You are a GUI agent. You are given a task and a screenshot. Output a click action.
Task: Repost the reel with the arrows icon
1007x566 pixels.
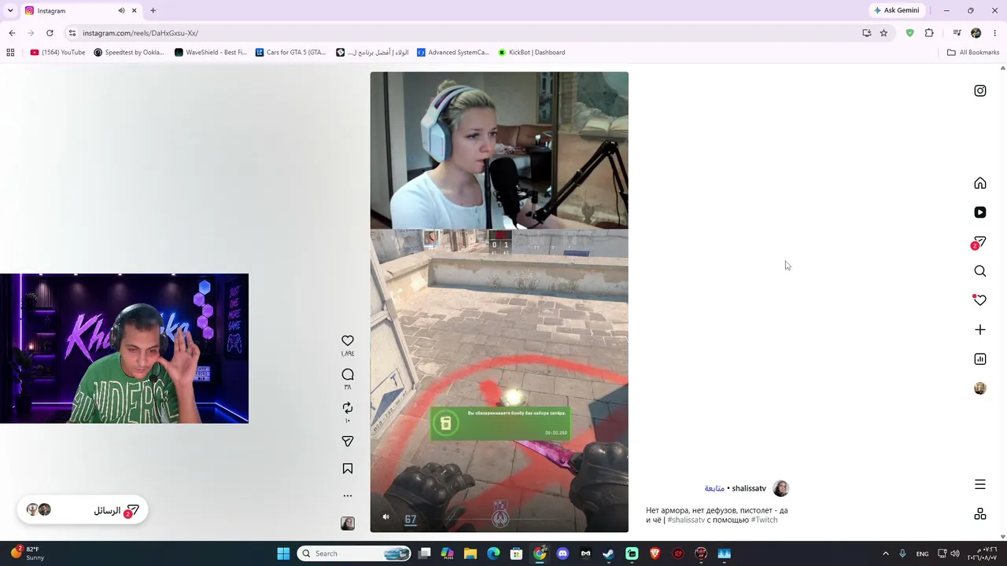[x=348, y=408]
